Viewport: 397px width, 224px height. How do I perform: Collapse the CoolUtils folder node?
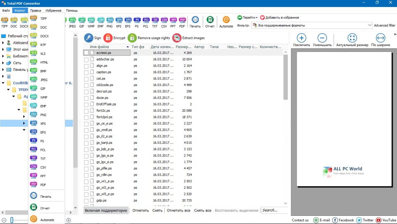point(3,83)
